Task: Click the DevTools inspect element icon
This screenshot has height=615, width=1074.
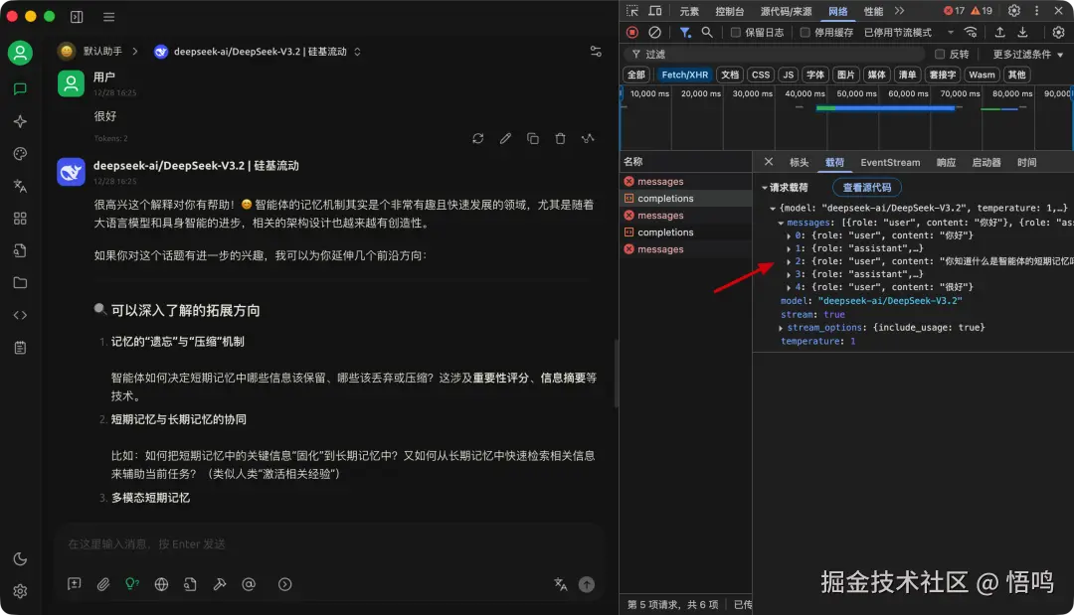Action: tap(632, 11)
